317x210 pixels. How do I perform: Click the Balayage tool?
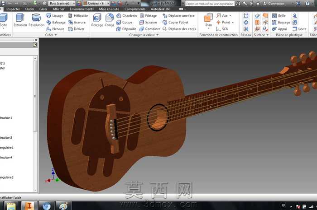point(56,22)
